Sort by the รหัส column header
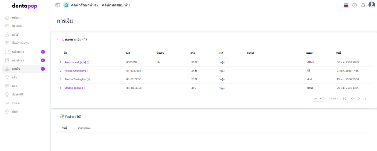 128,53
